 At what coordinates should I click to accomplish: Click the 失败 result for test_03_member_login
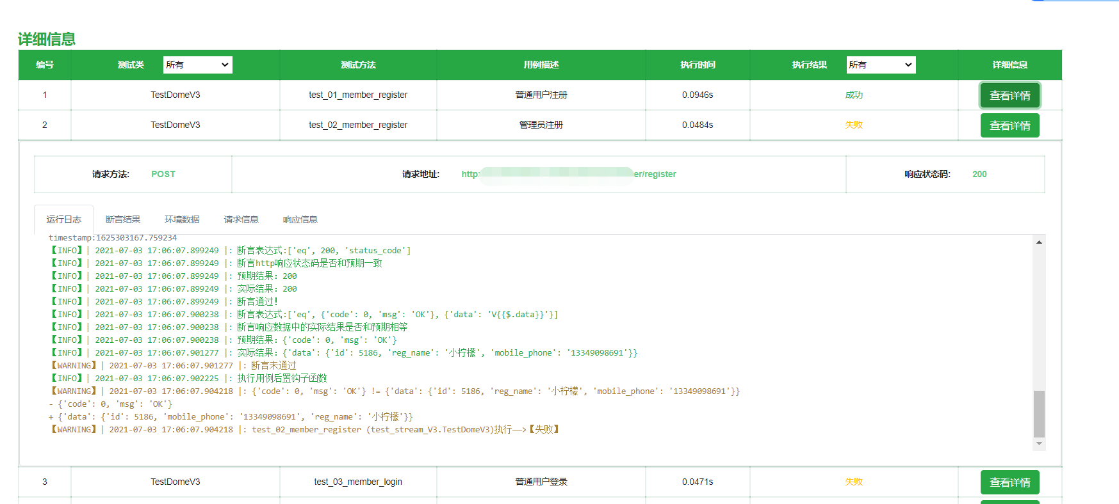(854, 482)
